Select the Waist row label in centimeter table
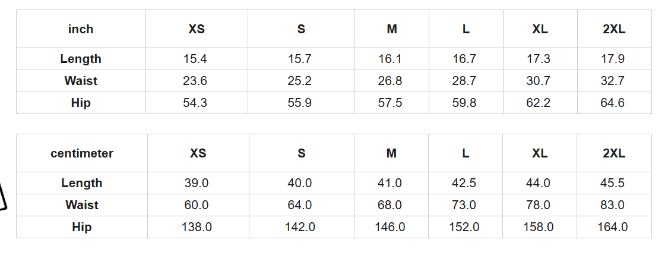668x268 pixels. [82, 205]
